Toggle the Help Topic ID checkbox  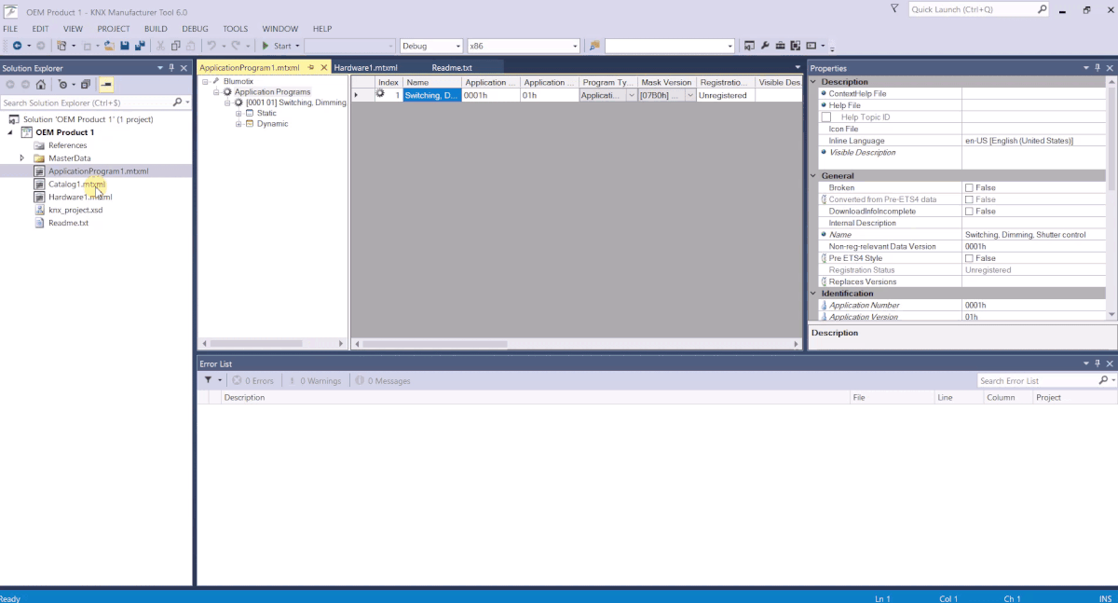(x=826, y=117)
